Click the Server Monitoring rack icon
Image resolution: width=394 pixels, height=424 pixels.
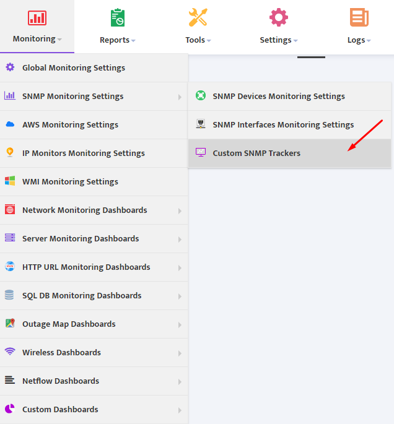(10, 238)
